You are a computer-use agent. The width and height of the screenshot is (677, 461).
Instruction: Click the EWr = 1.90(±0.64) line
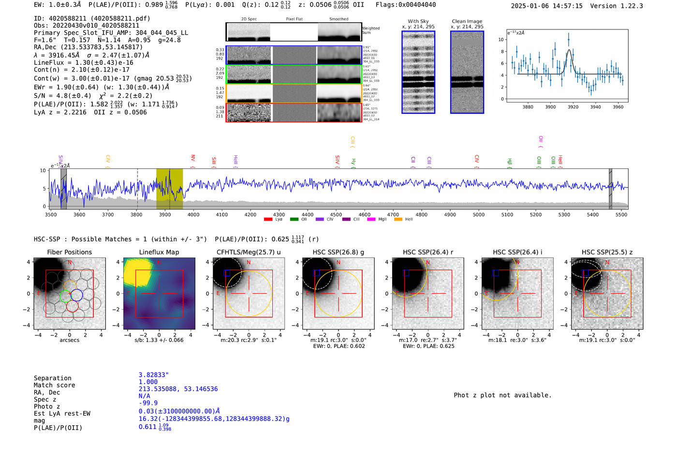pyautogui.click(x=102, y=87)
